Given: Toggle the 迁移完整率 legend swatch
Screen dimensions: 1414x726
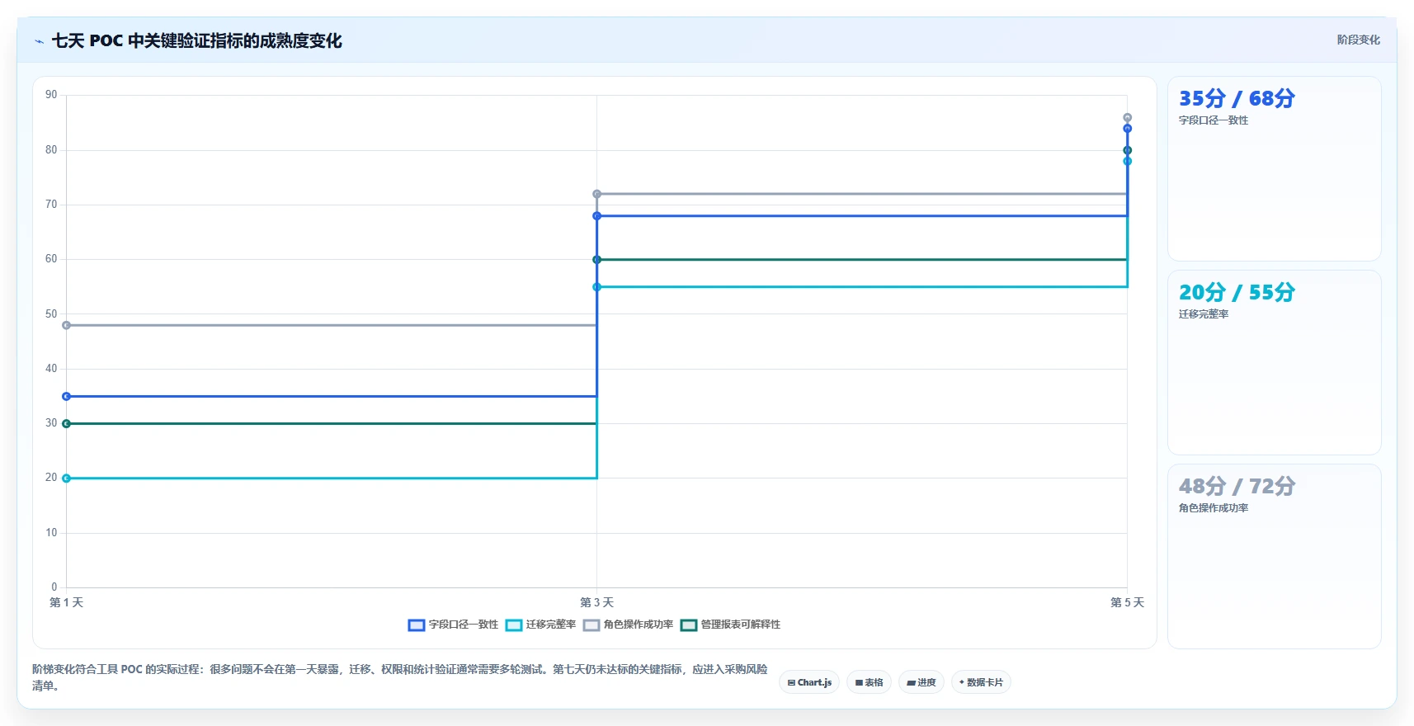Looking at the screenshot, I should (514, 625).
